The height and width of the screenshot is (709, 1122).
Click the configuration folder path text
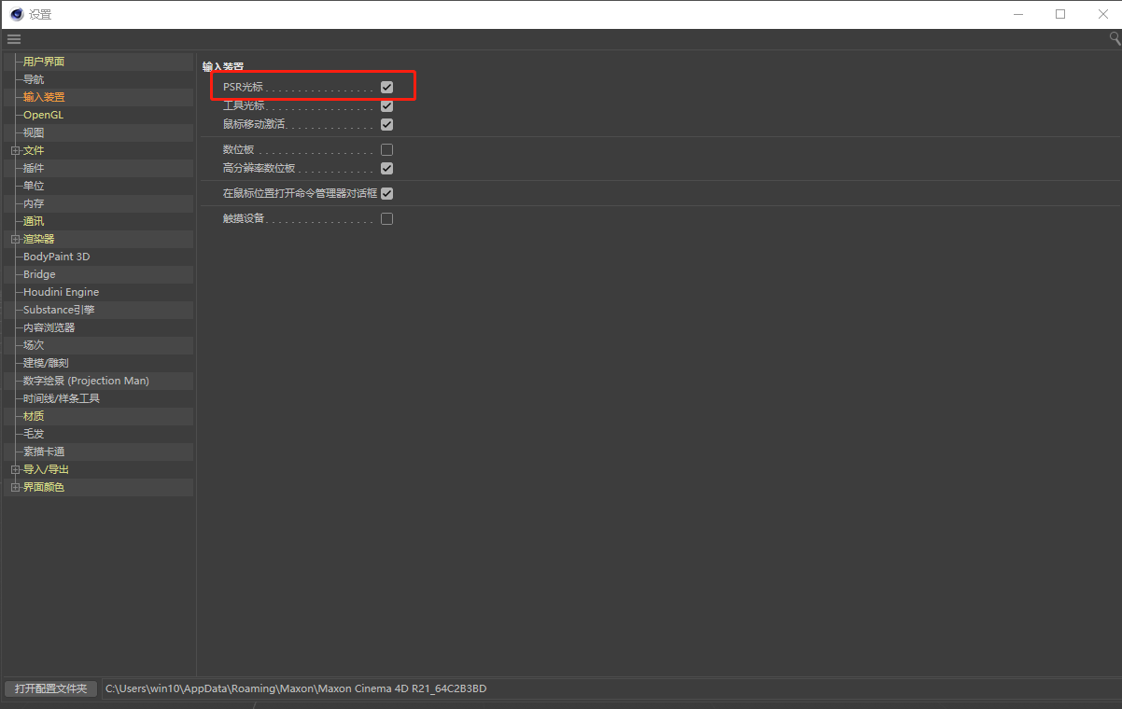point(296,688)
